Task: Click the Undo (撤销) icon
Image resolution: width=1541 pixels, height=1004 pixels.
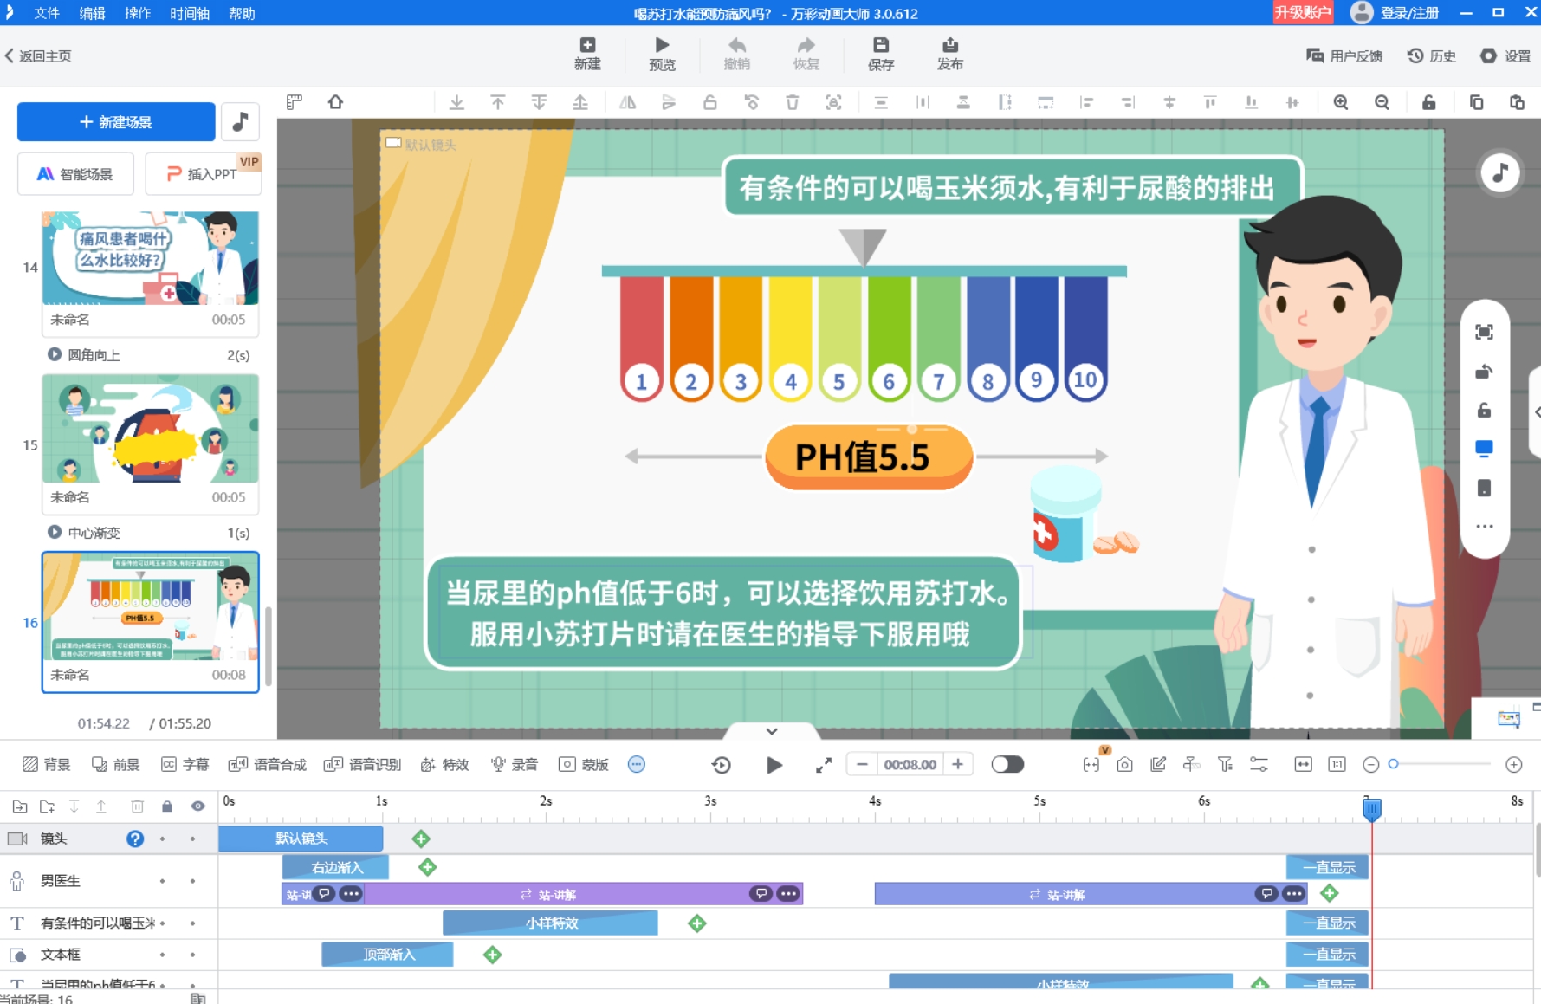Action: click(x=736, y=54)
